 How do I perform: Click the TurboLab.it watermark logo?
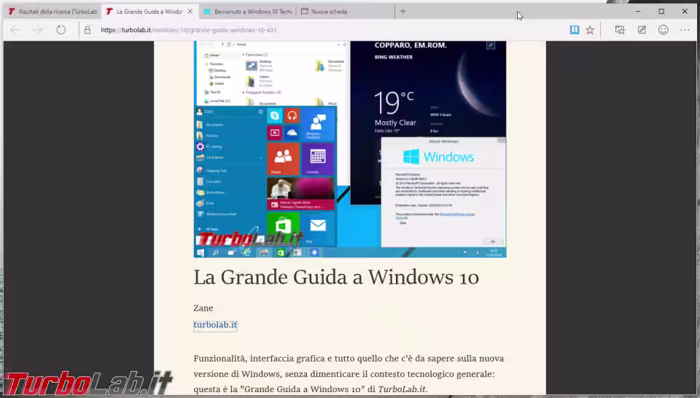pyautogui.click(x=88, y=383)
